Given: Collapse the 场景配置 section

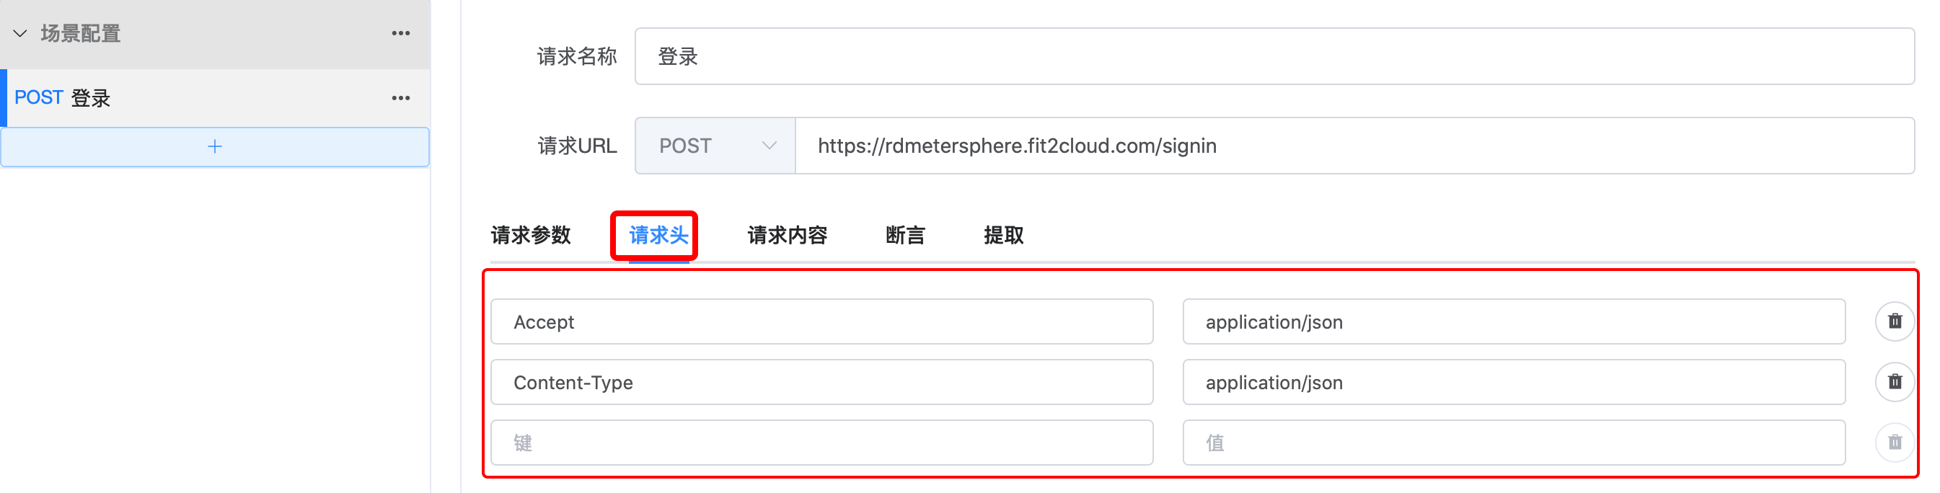Looking at the screenshot, I should pyautogui.click(x=20, y=33).
